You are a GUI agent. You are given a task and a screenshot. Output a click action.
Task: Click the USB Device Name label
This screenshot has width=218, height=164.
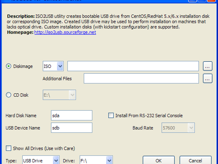23,128
